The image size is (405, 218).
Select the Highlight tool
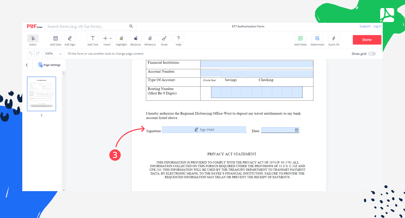click(x=121, y=41)
